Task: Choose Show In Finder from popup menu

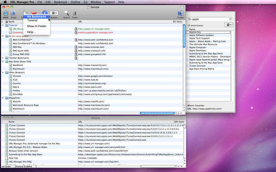Action: point(37,26)
